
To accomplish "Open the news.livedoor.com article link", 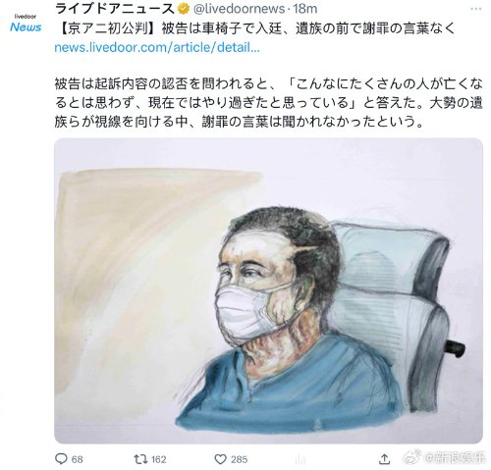I will (157, 47).
